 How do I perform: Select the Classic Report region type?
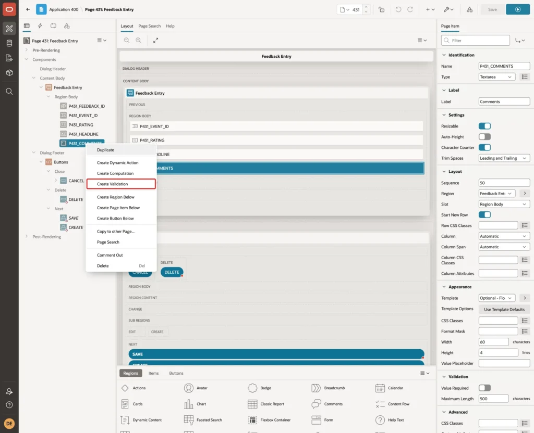pyautogui.click(x=266, y=404)
